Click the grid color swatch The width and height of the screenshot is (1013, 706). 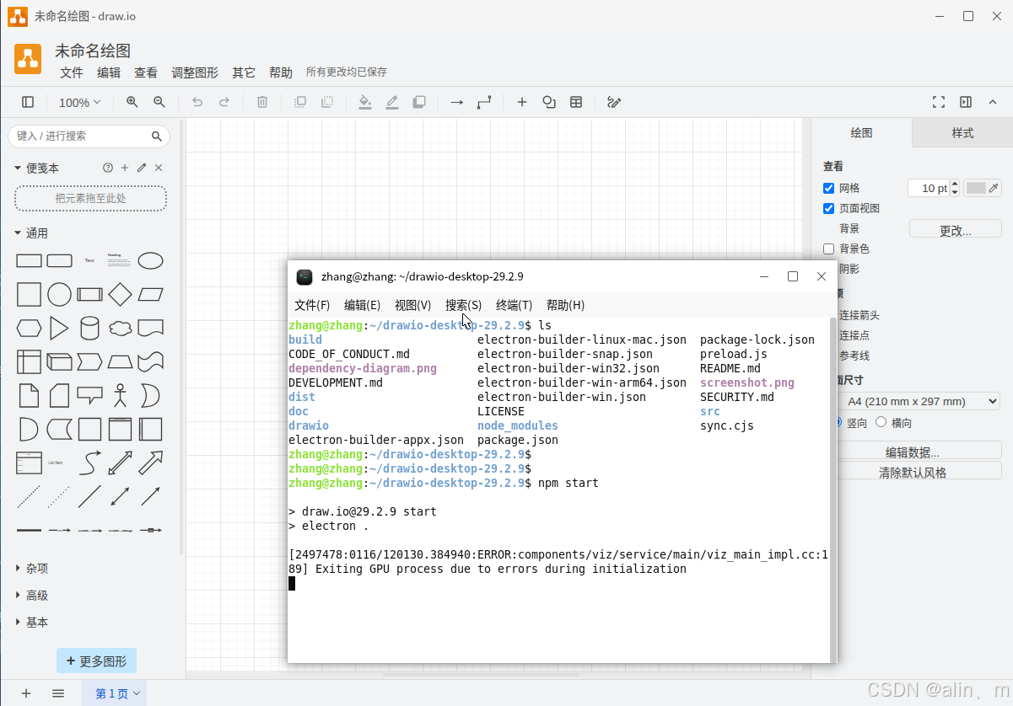[x=976, y=188]
